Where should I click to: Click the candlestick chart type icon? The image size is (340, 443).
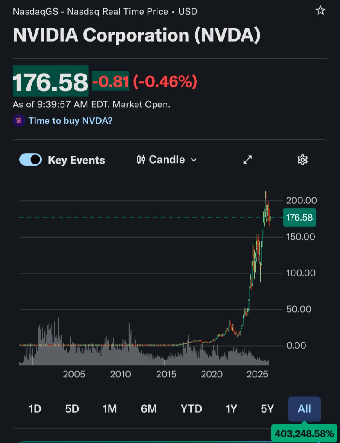[141, 160]
